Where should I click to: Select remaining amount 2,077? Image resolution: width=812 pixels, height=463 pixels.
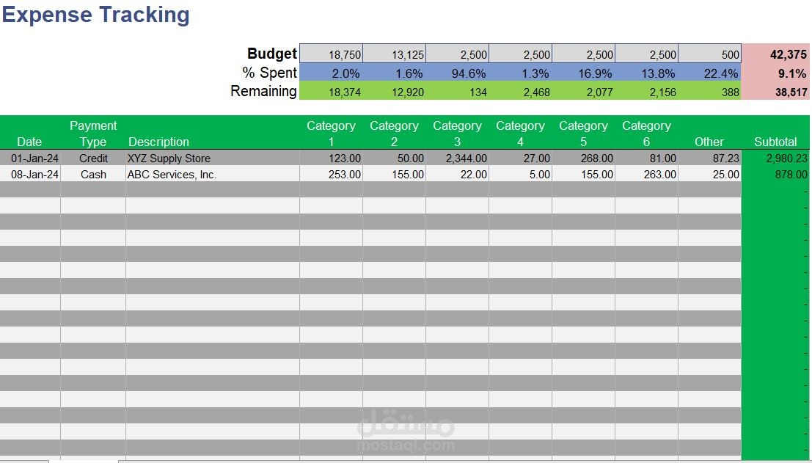coord(584,91)
